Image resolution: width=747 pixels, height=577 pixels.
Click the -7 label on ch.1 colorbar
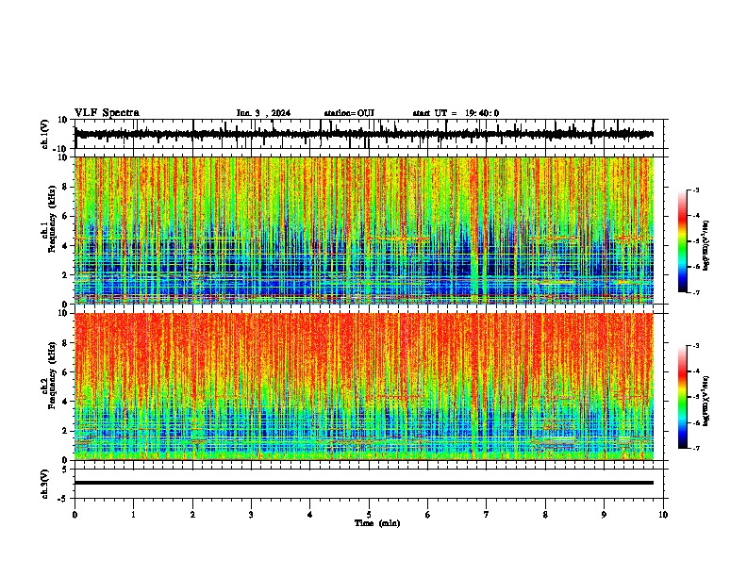point(696,292)
